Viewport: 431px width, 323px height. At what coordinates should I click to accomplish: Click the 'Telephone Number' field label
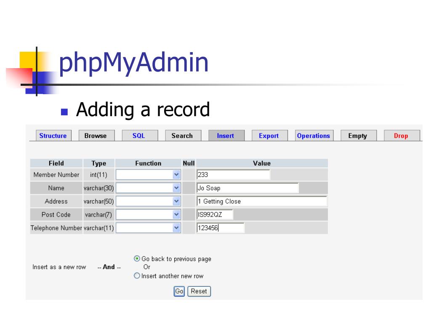[x=56, y=228]
